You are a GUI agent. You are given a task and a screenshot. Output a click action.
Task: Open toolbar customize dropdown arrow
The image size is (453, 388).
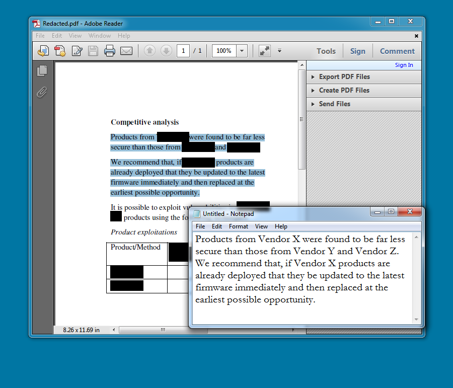coord(279,51)
